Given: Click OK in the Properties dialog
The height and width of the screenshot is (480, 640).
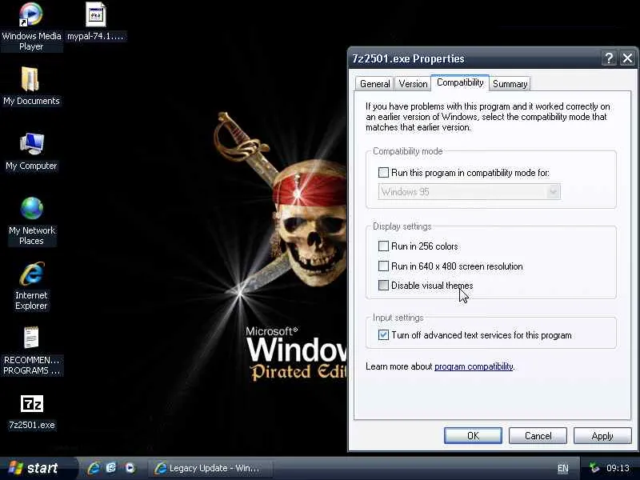Looking at the screenshot, I should click(473, 435).
